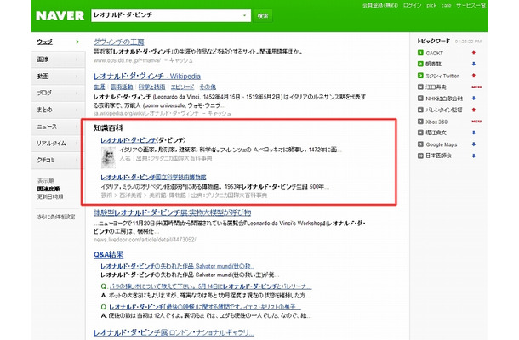
Task: Click the blue down arrow next to 朝青龍
Action: [474, 64]
